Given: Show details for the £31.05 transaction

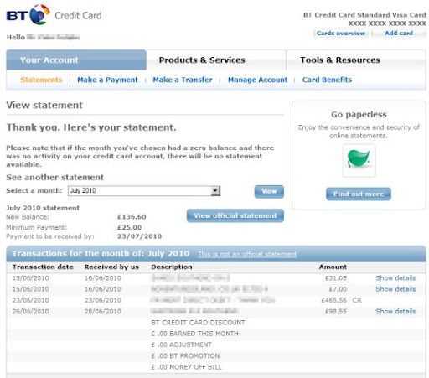Looking at the screenshot, I should [x=395, y=278].
